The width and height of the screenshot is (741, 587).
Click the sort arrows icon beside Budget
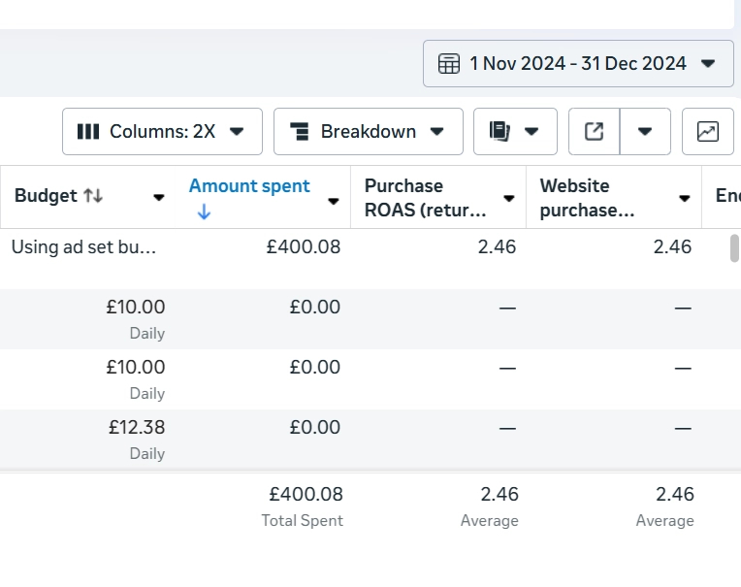(93, 195)
